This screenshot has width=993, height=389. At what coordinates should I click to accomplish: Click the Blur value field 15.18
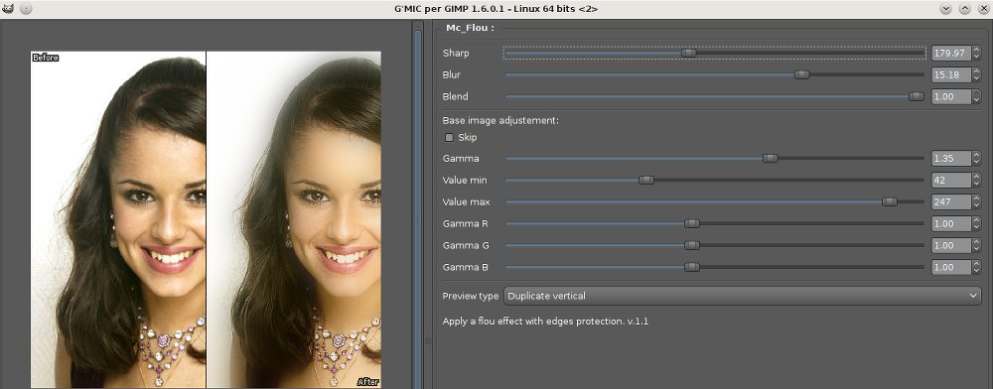pos(952,74)
